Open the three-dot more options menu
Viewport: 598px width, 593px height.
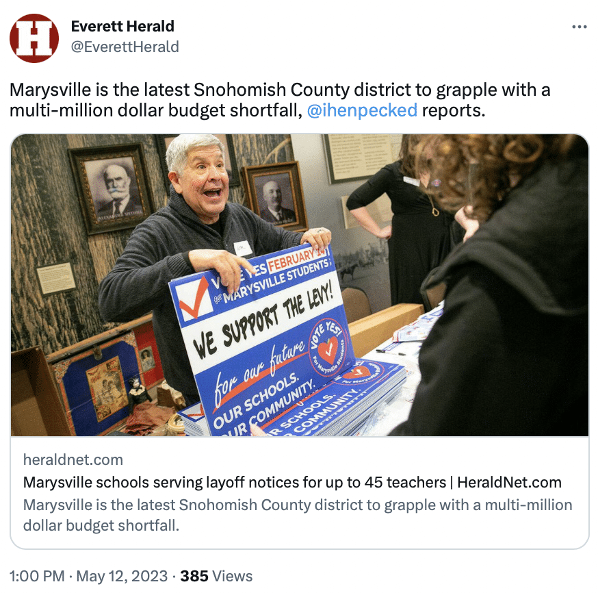(x=579, y=27)
